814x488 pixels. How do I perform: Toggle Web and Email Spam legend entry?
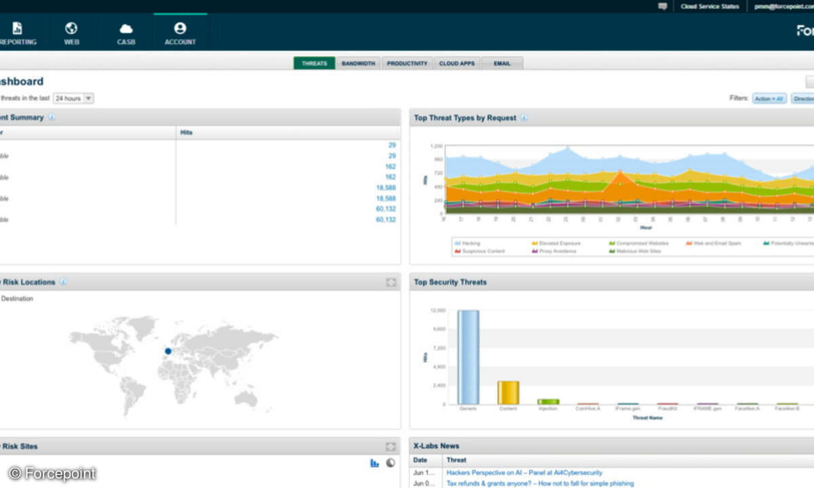pyautogui.click(x=713, y=243)
